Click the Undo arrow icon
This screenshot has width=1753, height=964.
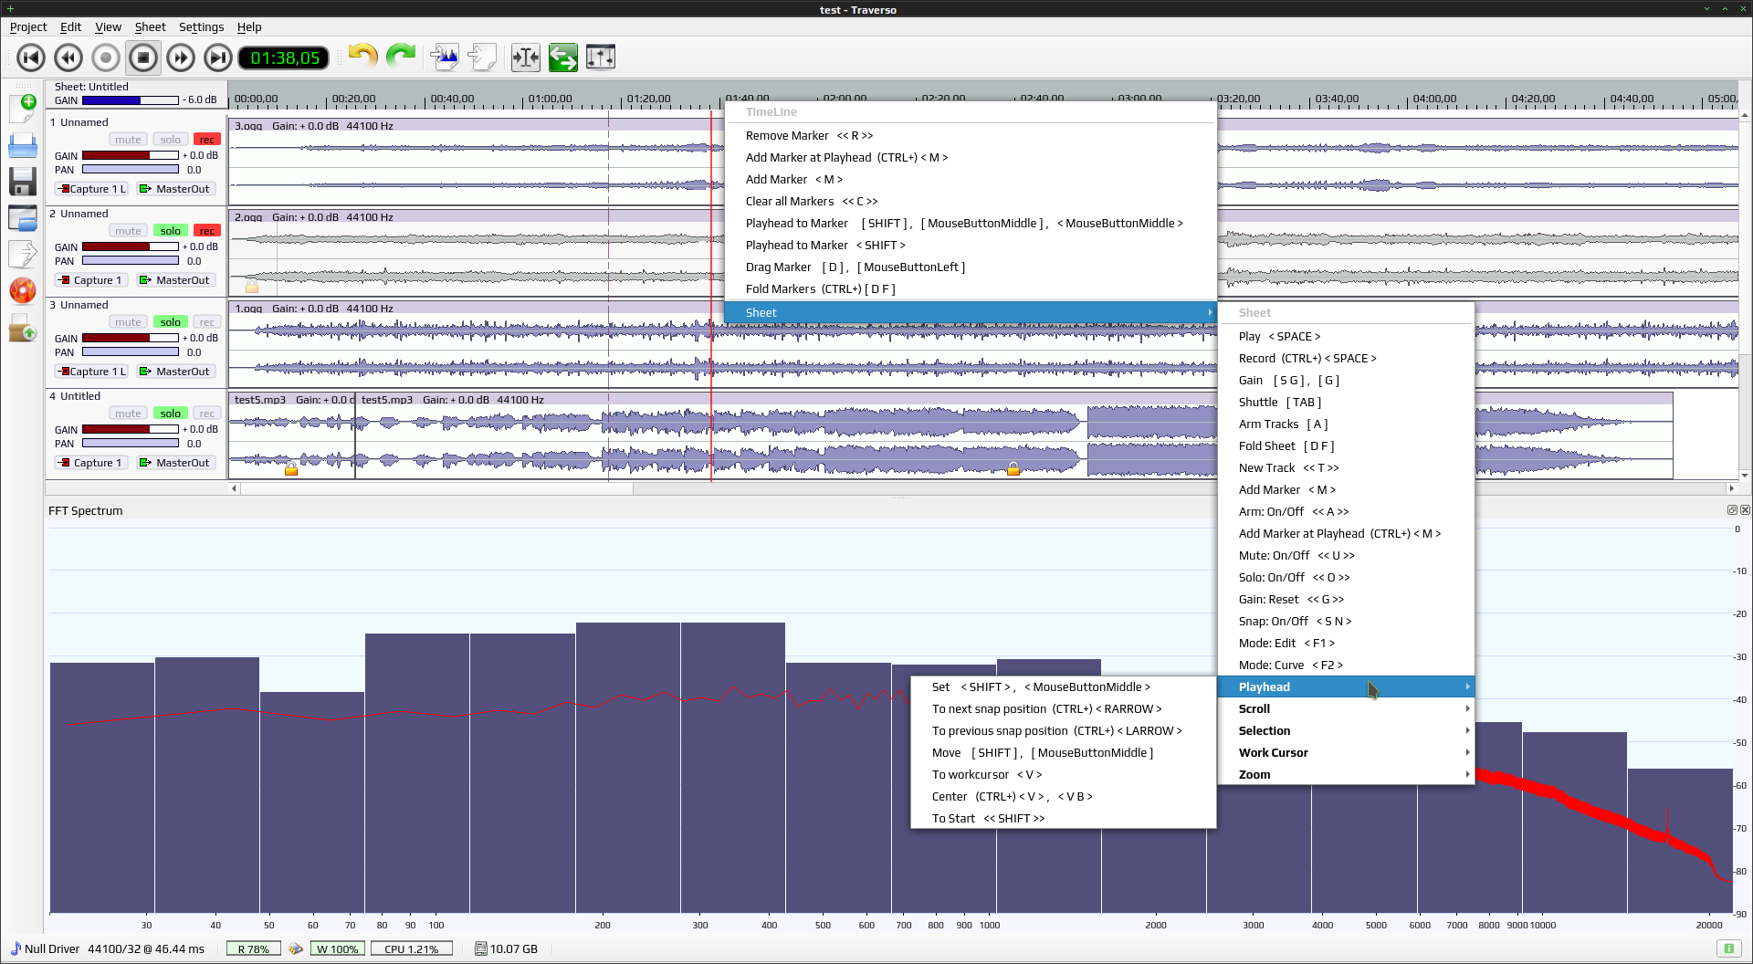click(362, 57)
